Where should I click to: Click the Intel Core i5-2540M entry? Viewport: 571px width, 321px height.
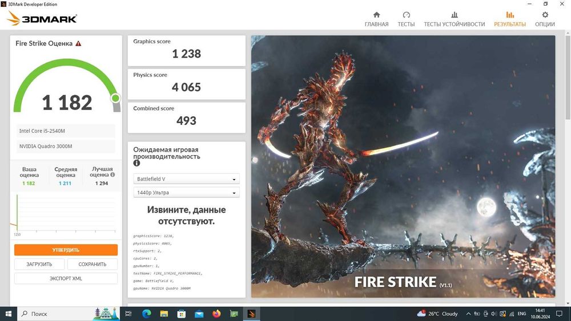tap(66, 131)
